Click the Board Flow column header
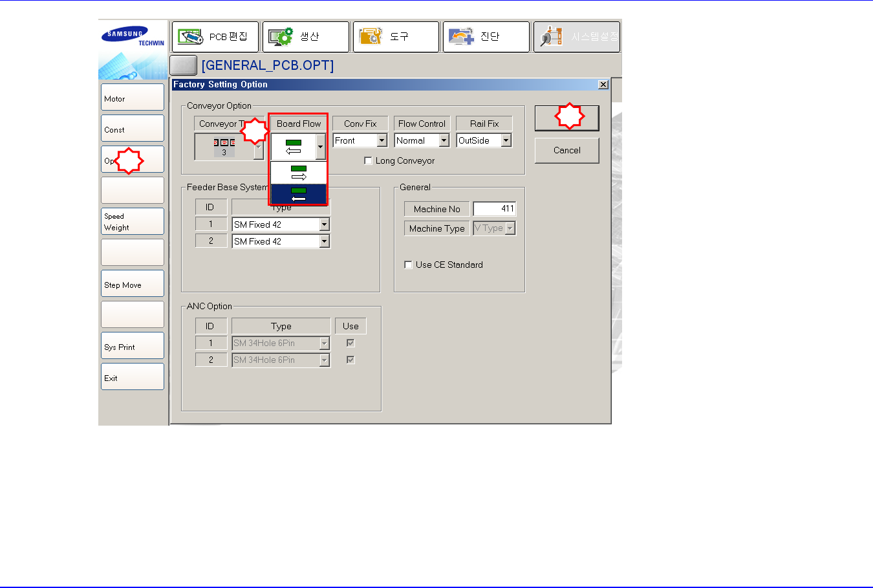The image size is (873, 588). tap(299, 124)
